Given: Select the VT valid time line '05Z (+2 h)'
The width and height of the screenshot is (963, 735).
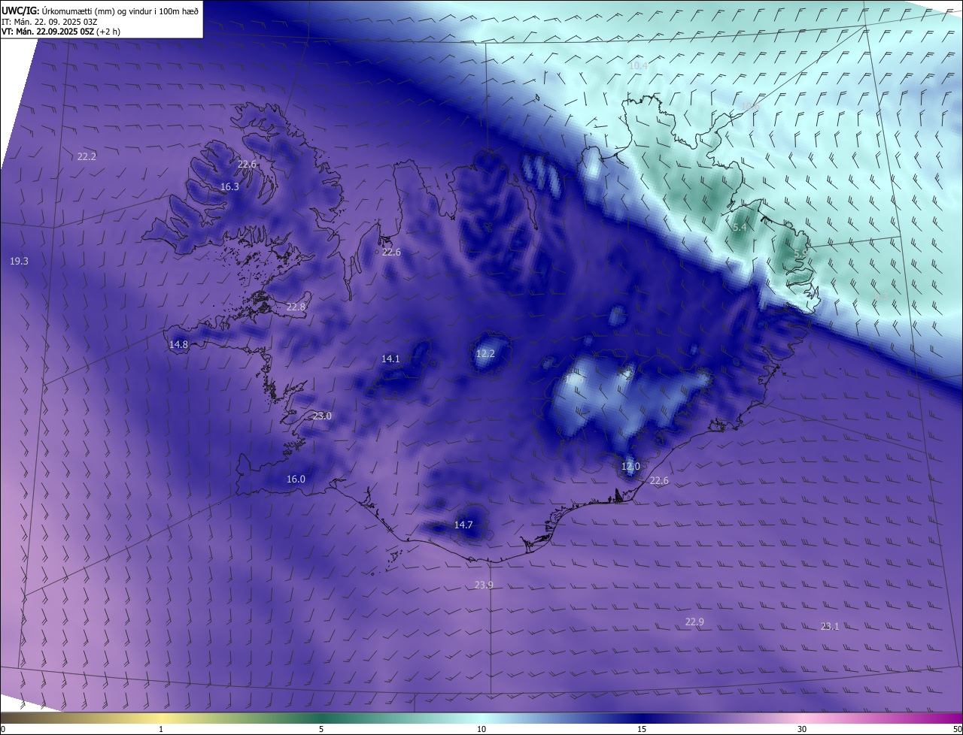Looking at the screenshot, I should [60, 32].
